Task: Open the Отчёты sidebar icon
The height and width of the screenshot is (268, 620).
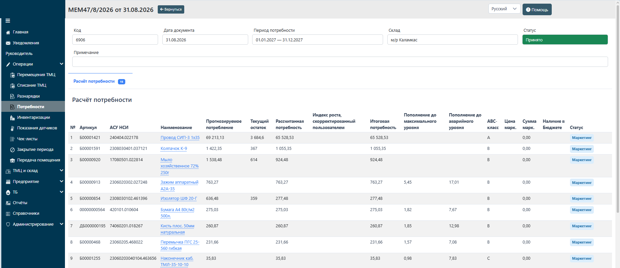Action: point(8,203)
